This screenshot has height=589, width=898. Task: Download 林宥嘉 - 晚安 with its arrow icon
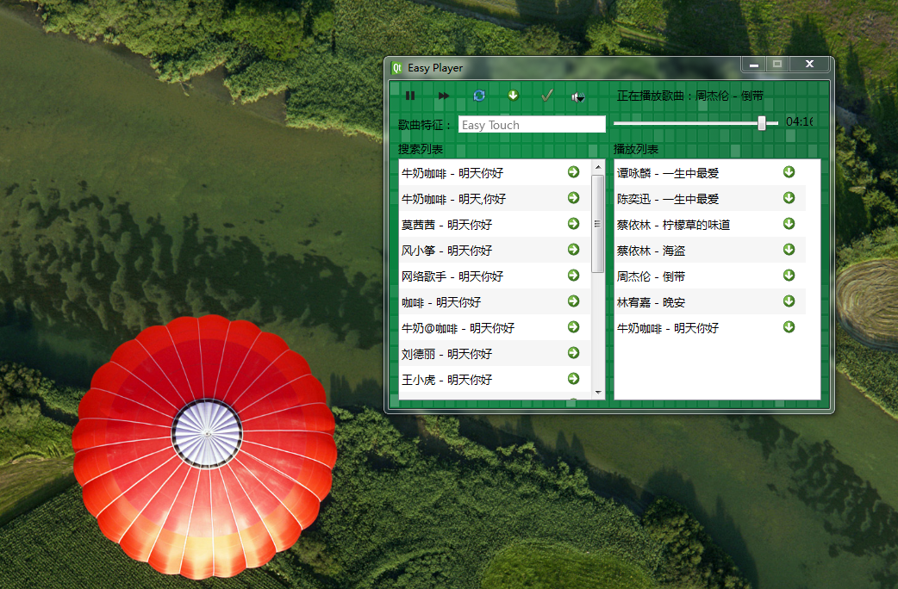(789, 301)
